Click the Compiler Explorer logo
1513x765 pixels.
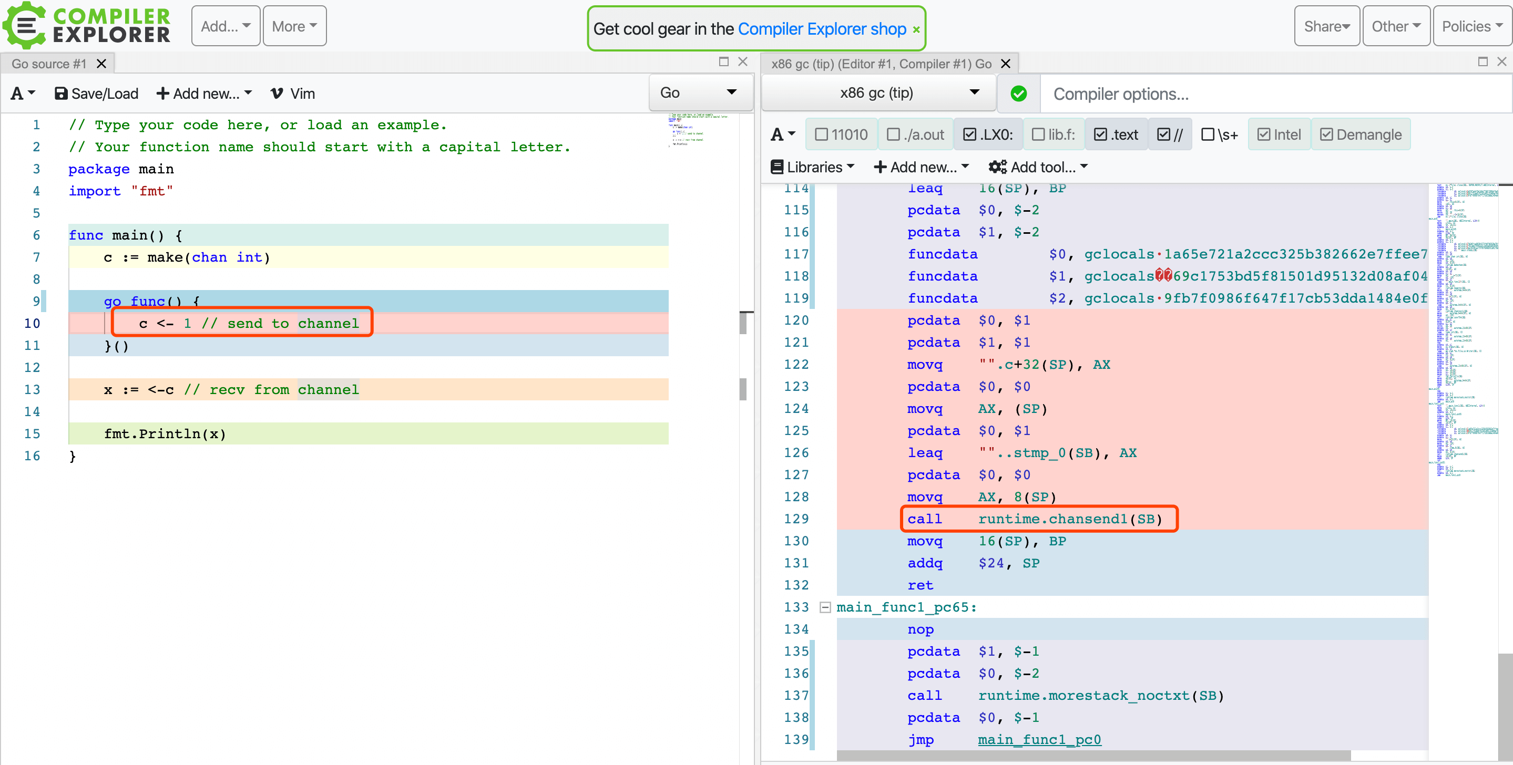pyautogui.click(x=87, y=25)
